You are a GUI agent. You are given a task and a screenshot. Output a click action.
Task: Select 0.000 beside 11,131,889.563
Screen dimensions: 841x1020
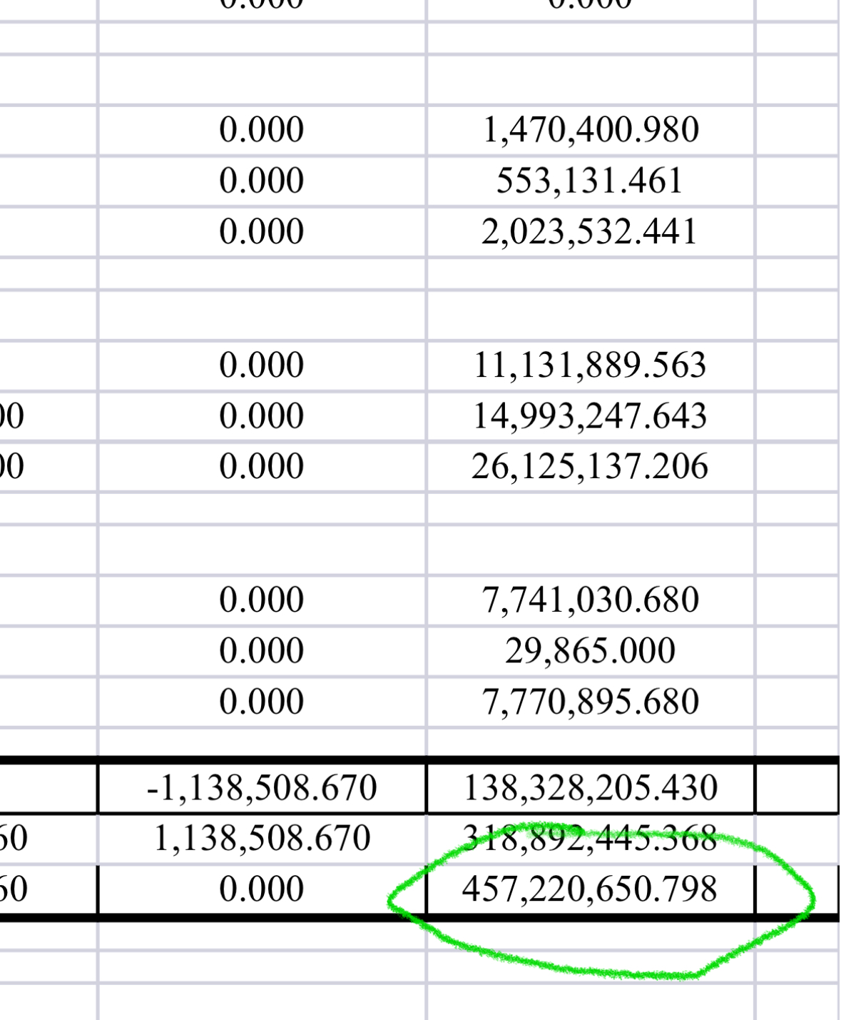[x=262, y=365]
